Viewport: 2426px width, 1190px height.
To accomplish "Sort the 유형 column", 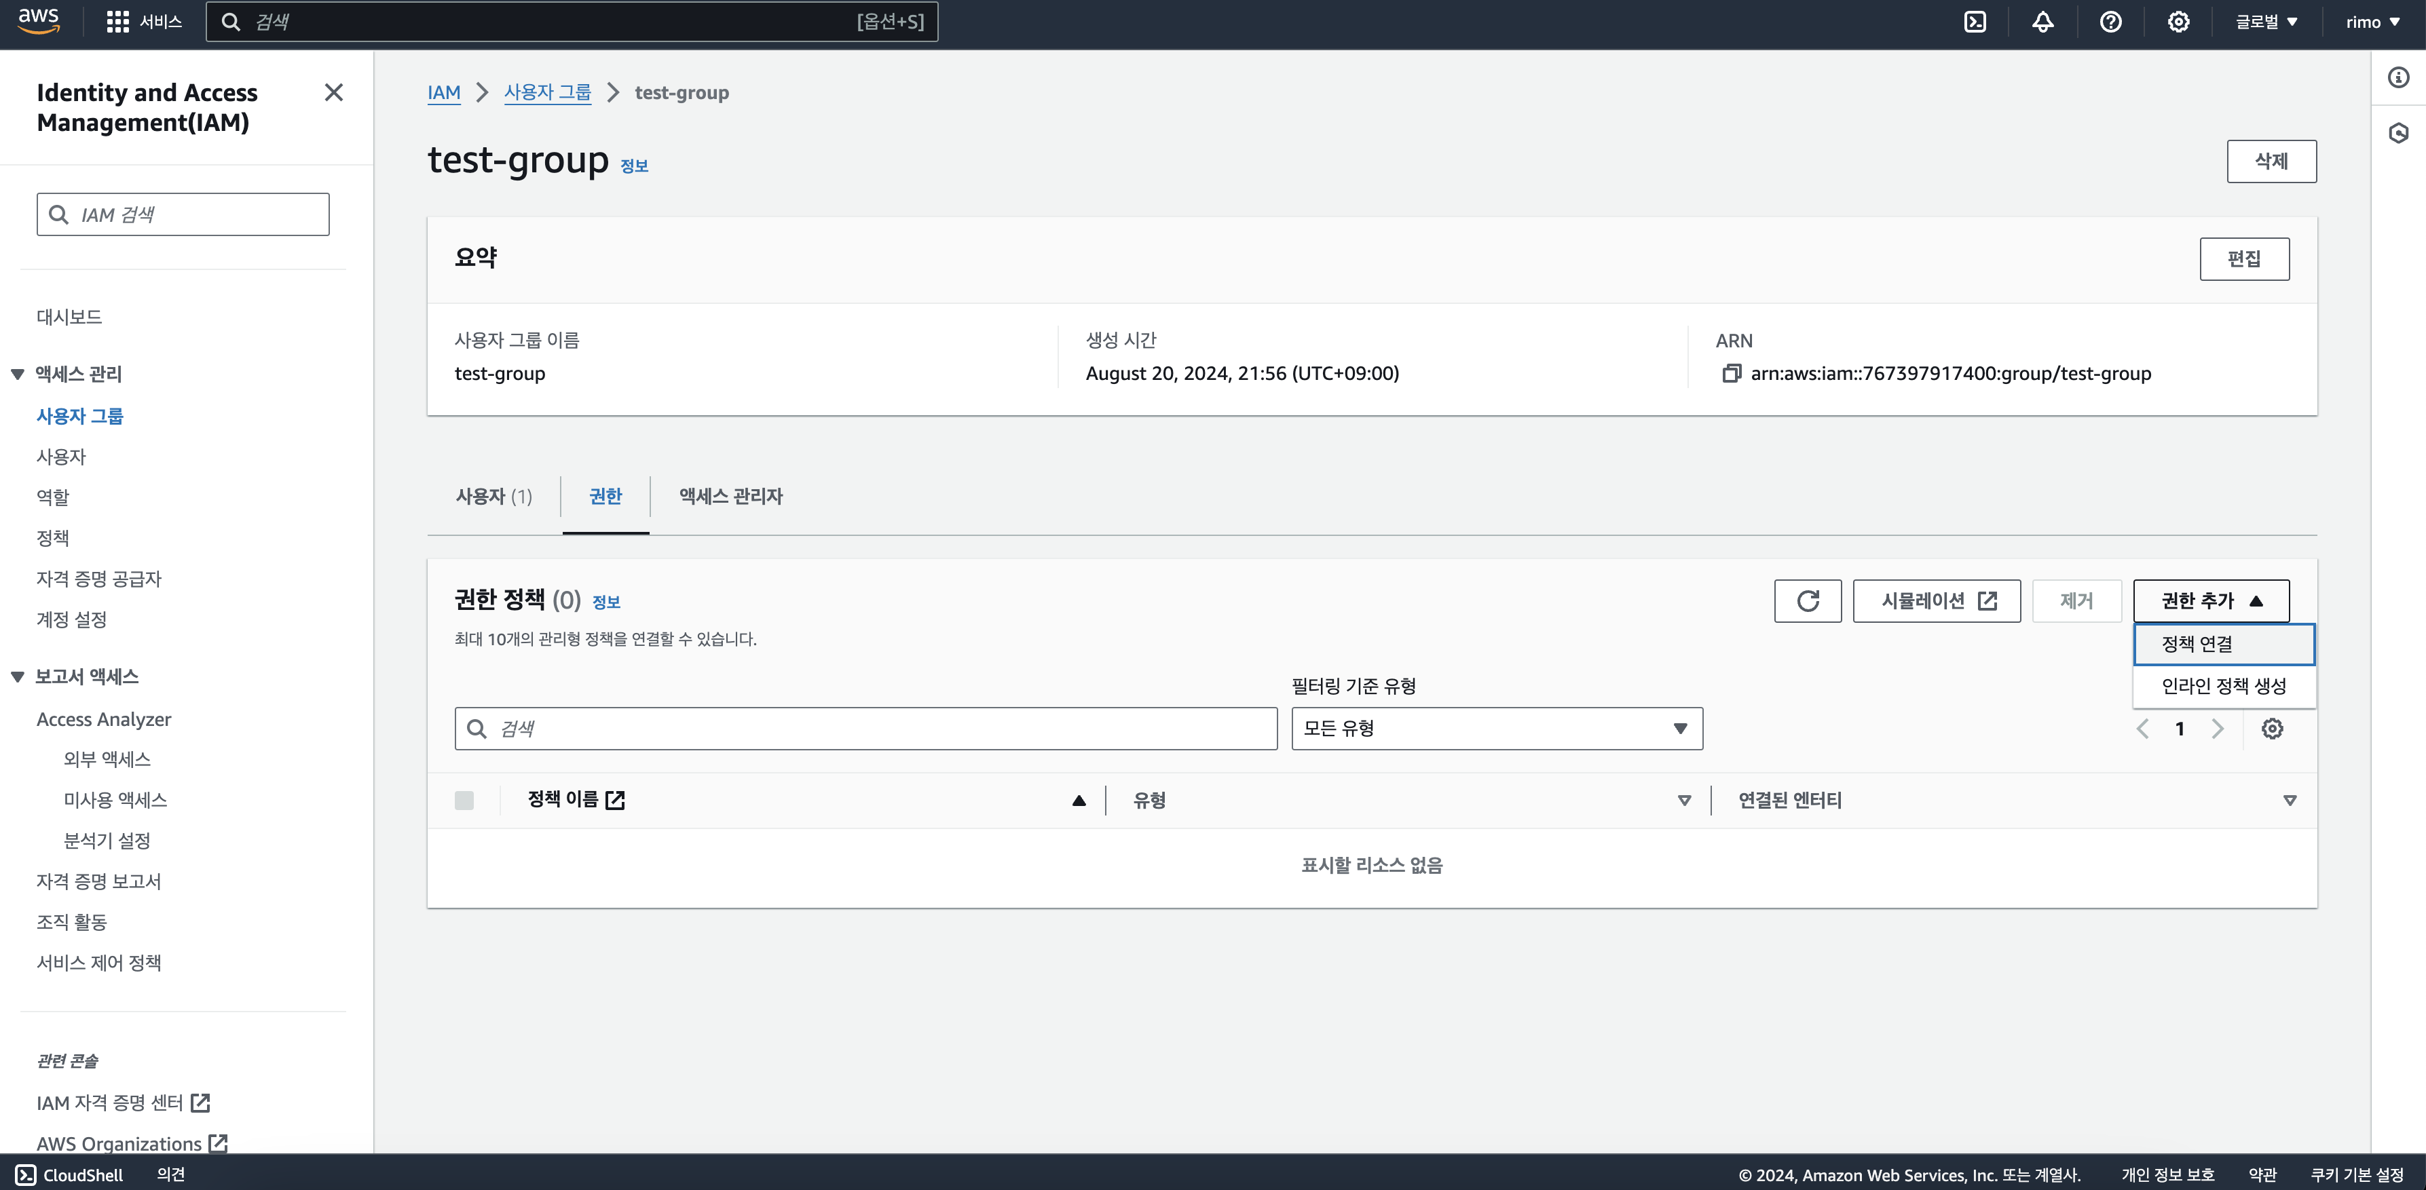I will coord(1684,801).
